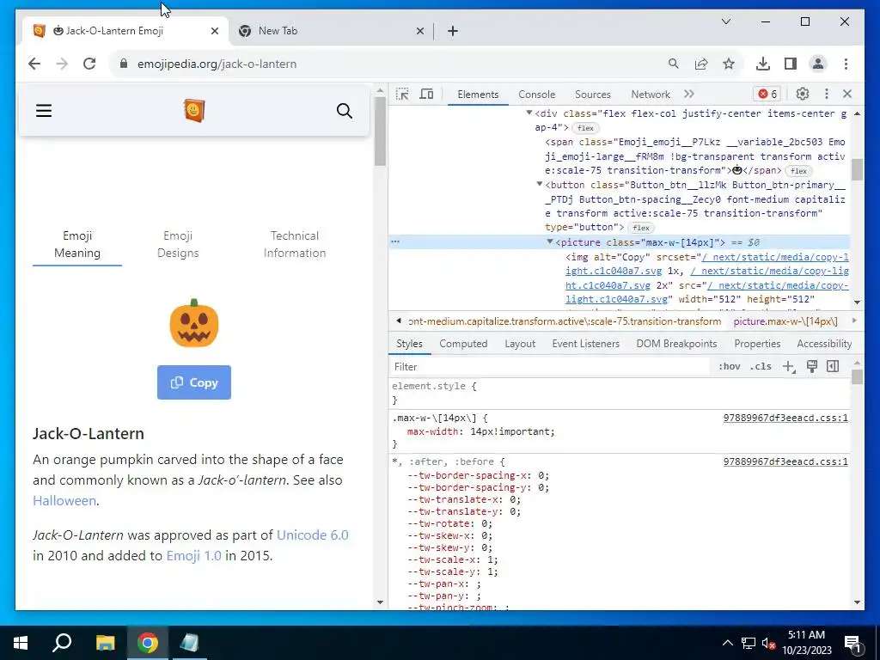The height and width of the screenshot is (660, 880).
Task: Toggle the computed styles sidebar icon
Action: [833, 366]
